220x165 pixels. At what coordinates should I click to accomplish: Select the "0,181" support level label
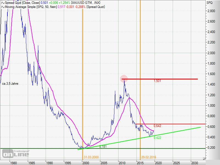pos(103,147)
